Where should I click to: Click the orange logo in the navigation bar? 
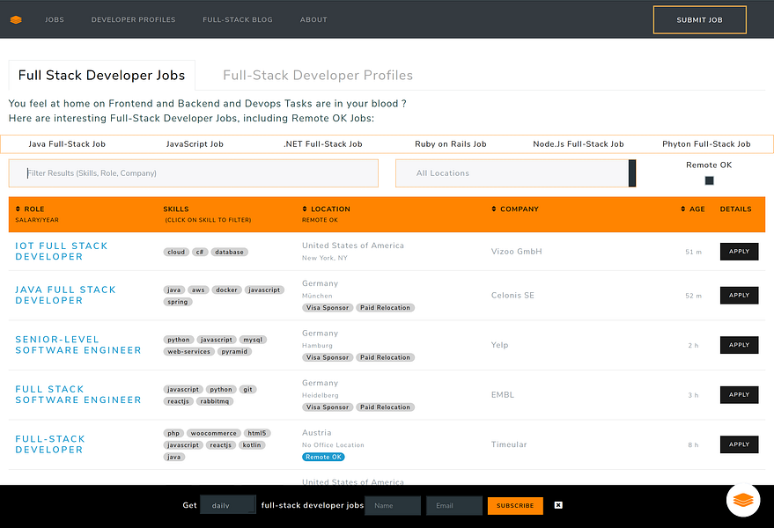[16, 19]
